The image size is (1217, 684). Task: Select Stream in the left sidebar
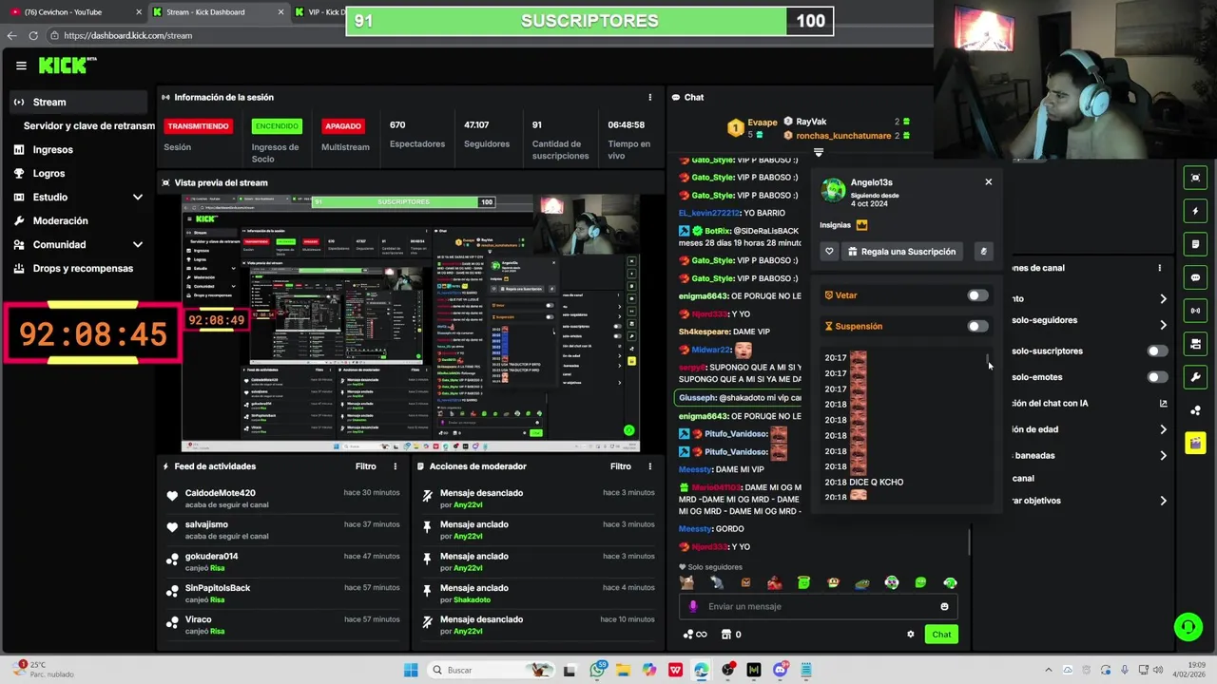point(80,102)
